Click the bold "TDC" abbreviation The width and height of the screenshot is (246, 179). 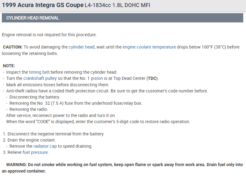(x=152, y=78)
